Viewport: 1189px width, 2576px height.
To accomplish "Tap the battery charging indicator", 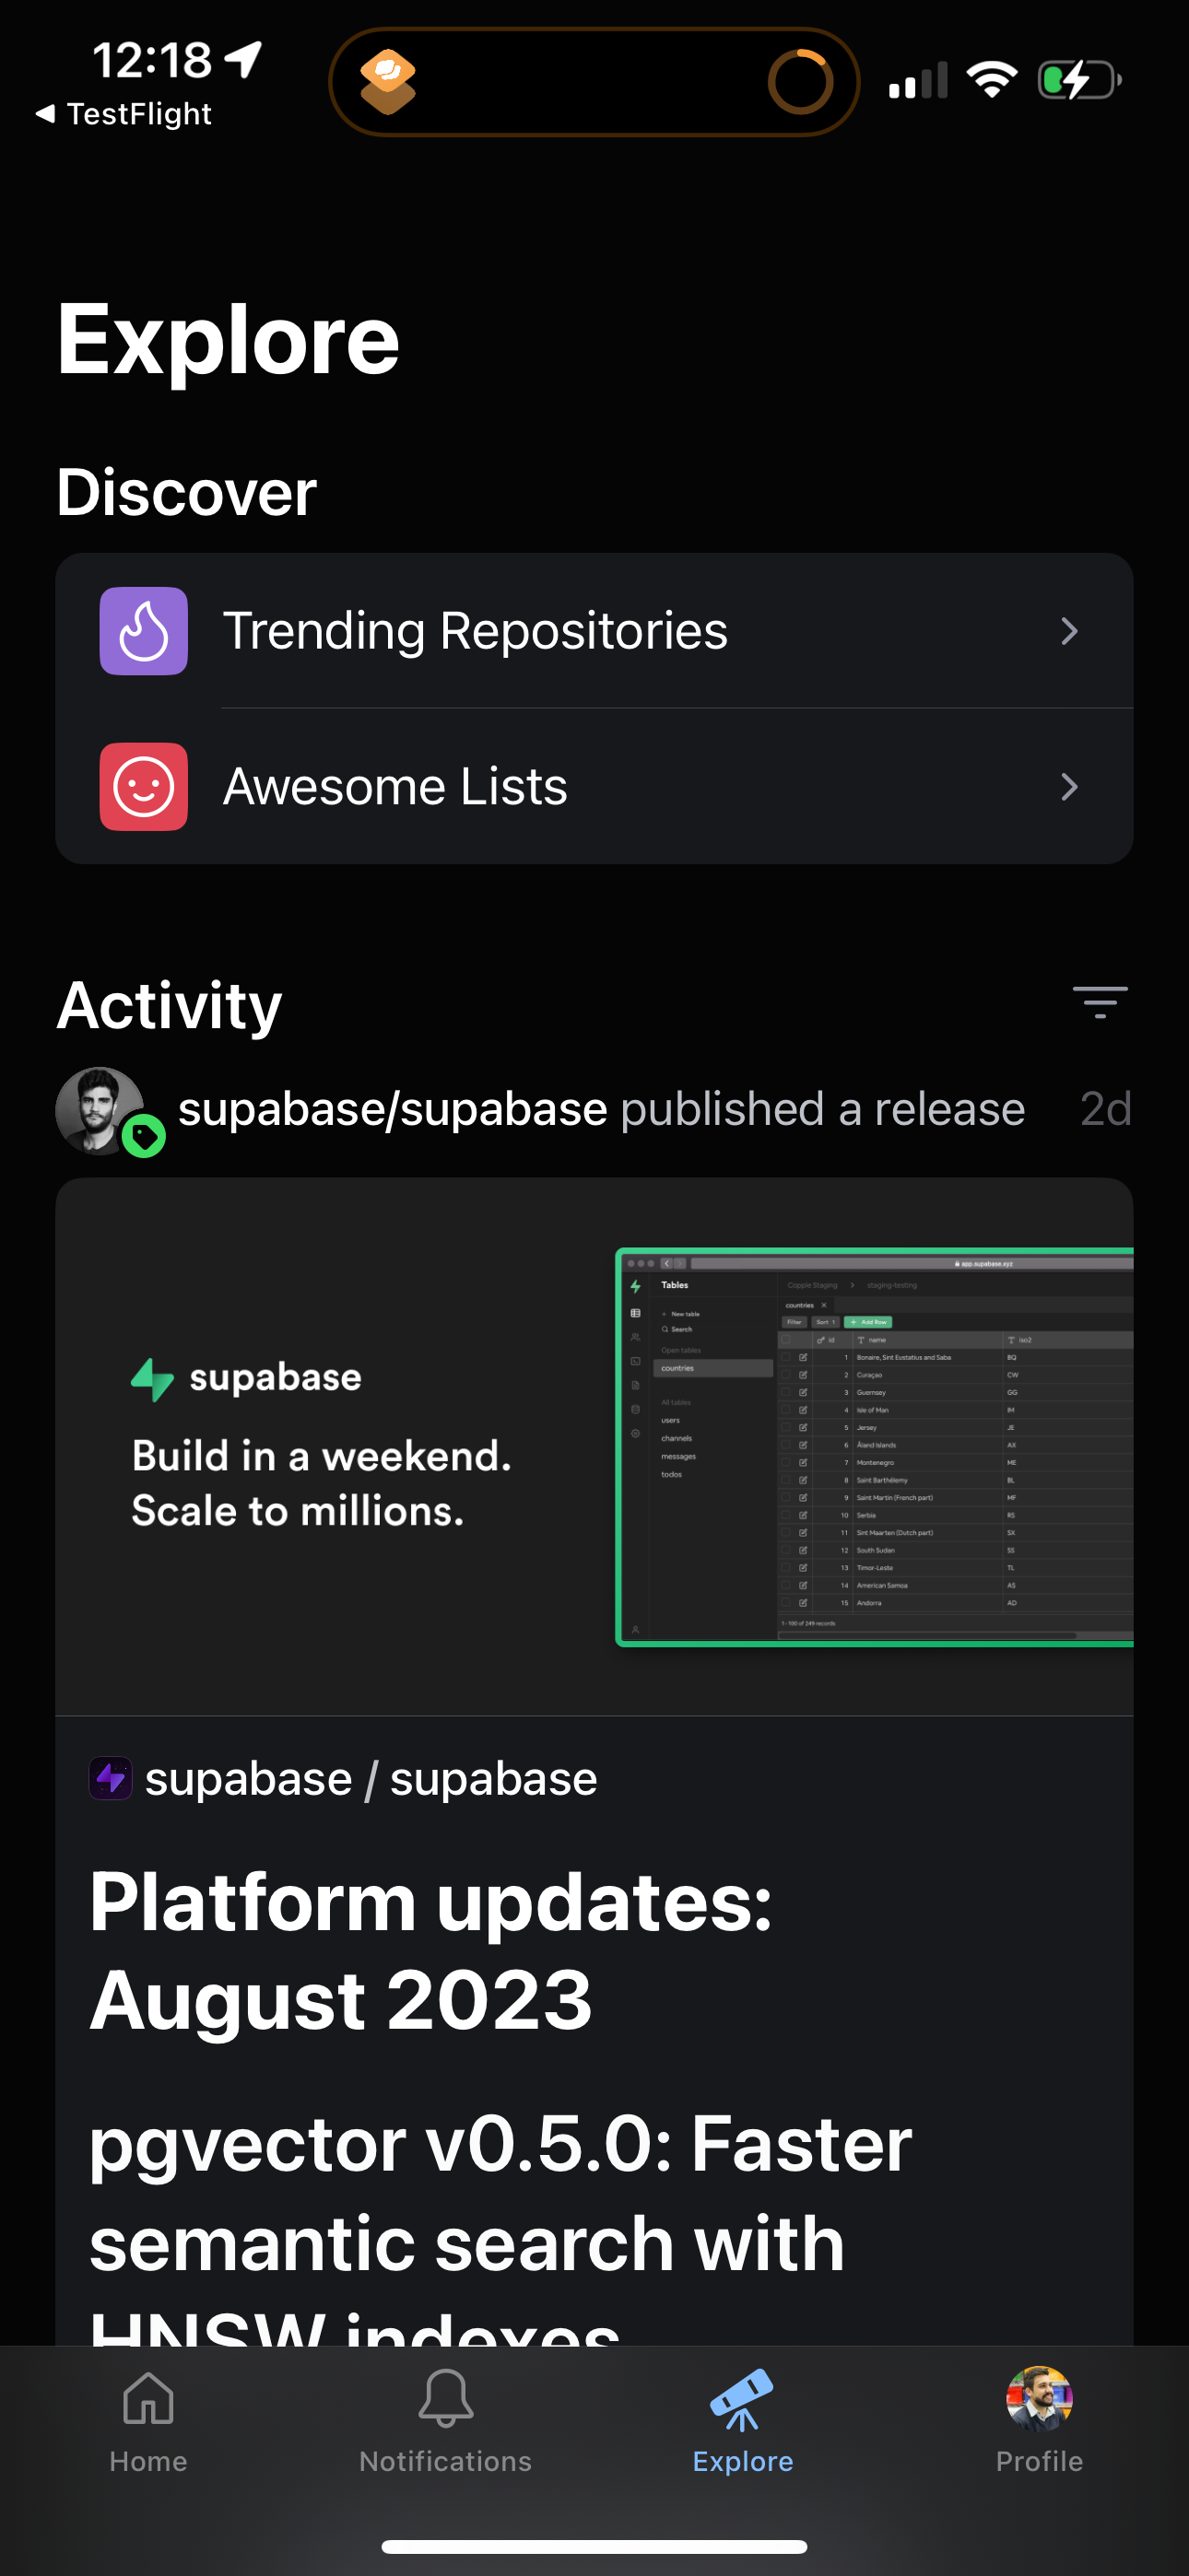I will (1079, 80).
